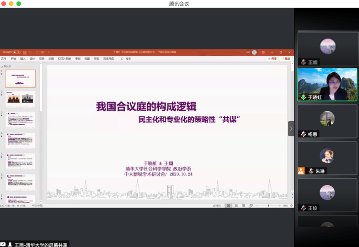
Task: Click the user account avatar in PowerPoint title bar
Action: [x=254, y=52]
